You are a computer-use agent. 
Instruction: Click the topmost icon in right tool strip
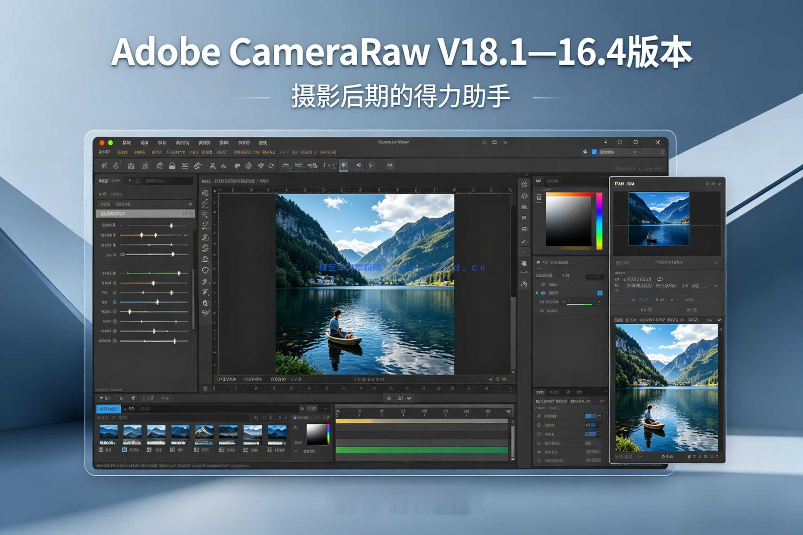[x=524, y=185]
